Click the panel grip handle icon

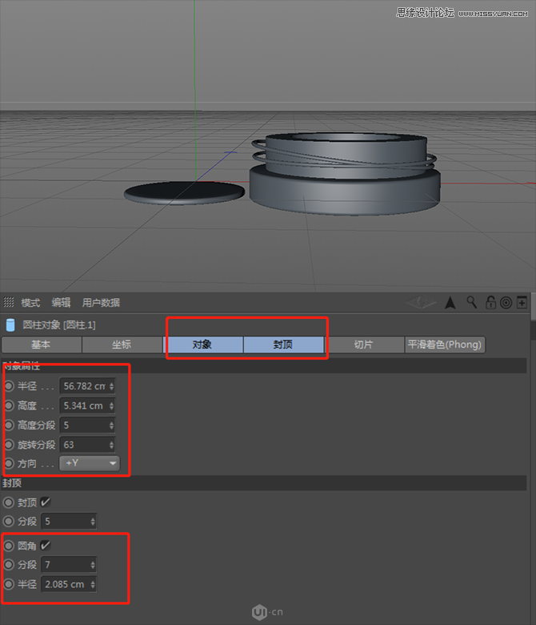click(x=10, y=302)
